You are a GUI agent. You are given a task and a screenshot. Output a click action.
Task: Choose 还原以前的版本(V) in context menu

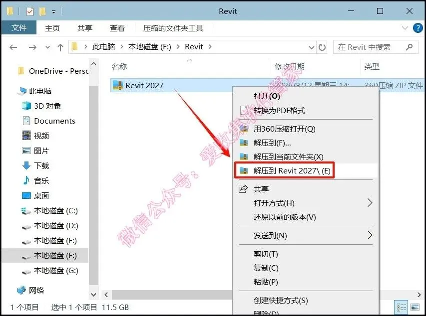[306, 217]
